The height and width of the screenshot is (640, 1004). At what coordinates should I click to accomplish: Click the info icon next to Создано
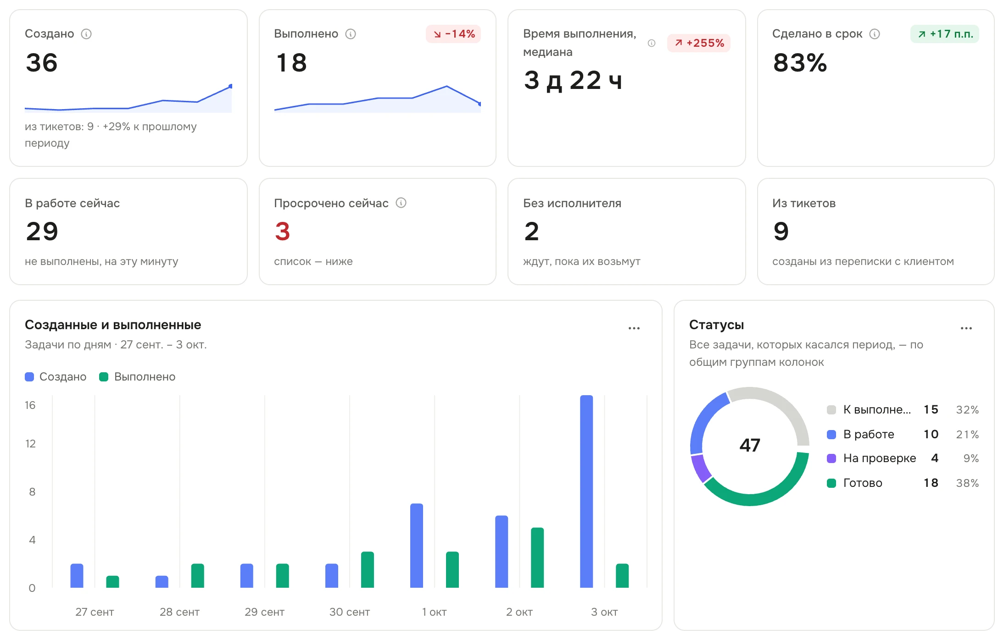pos(86,34)
